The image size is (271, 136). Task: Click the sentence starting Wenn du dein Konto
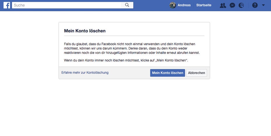click(x=126, y=61)
